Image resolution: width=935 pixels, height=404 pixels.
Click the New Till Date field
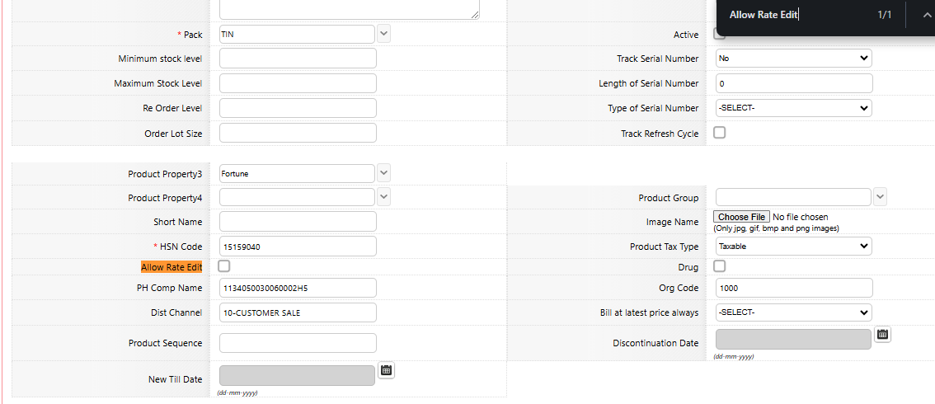pyautogui.click(x=297, y=375)
